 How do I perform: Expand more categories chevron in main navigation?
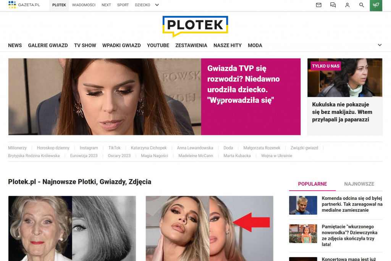(x=380, y=45)
